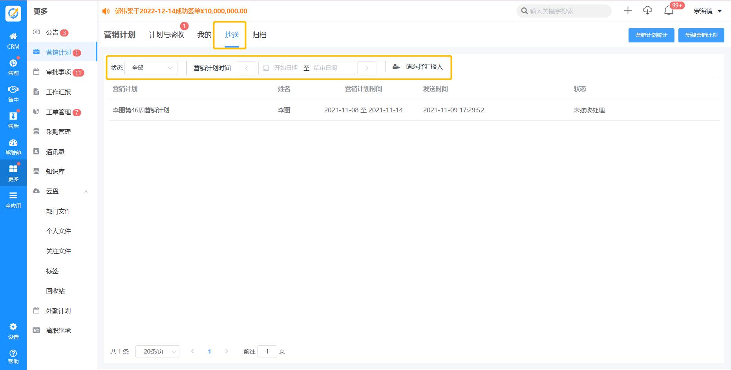The image size is (731, 370).
Task: Go to next marketing plan period
Action: [367, 68]
